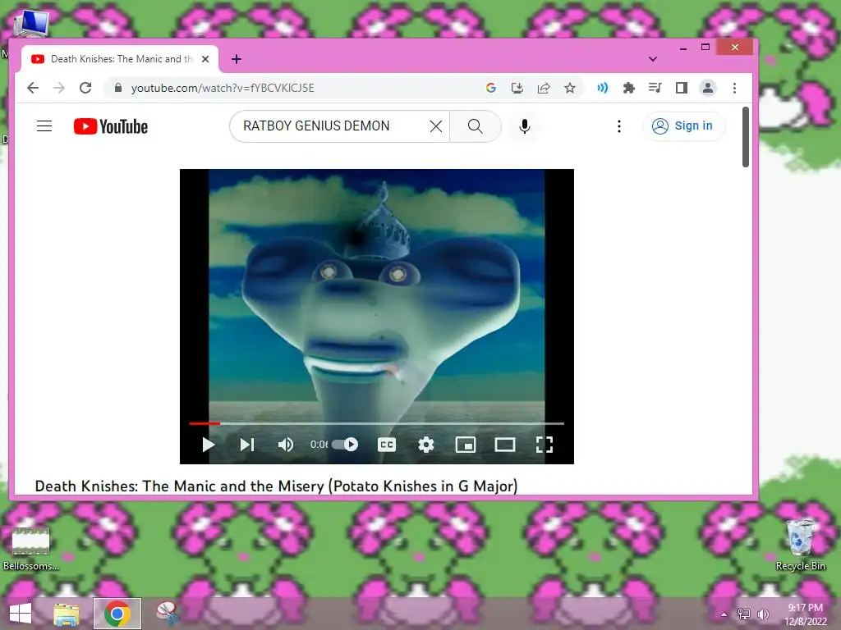This screenshot has height=630, width=841.
Task: Click the page vertical scrollbar
Action: click(746, 137)
